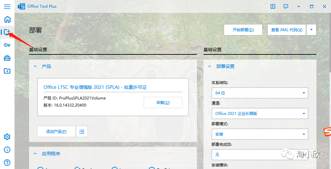The width and height of the screenshot is (331, 169).
Task: Open the product list view icon button
Action: [x=82, y=132]
